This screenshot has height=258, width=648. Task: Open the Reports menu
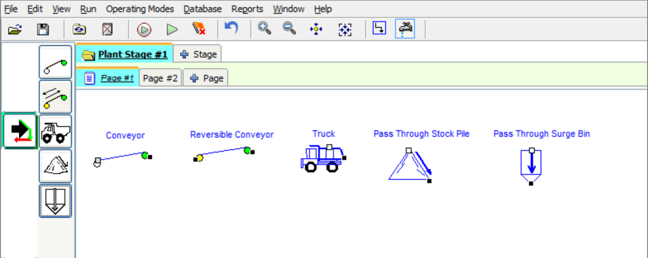(247, 9)
